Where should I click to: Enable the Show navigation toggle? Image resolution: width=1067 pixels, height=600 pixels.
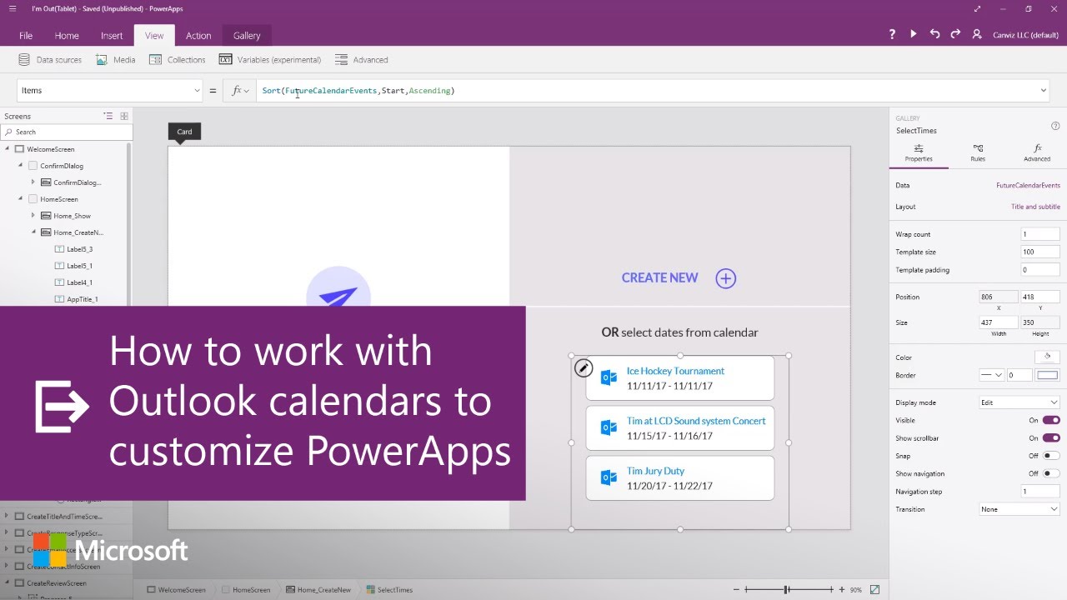[1051, 473]
